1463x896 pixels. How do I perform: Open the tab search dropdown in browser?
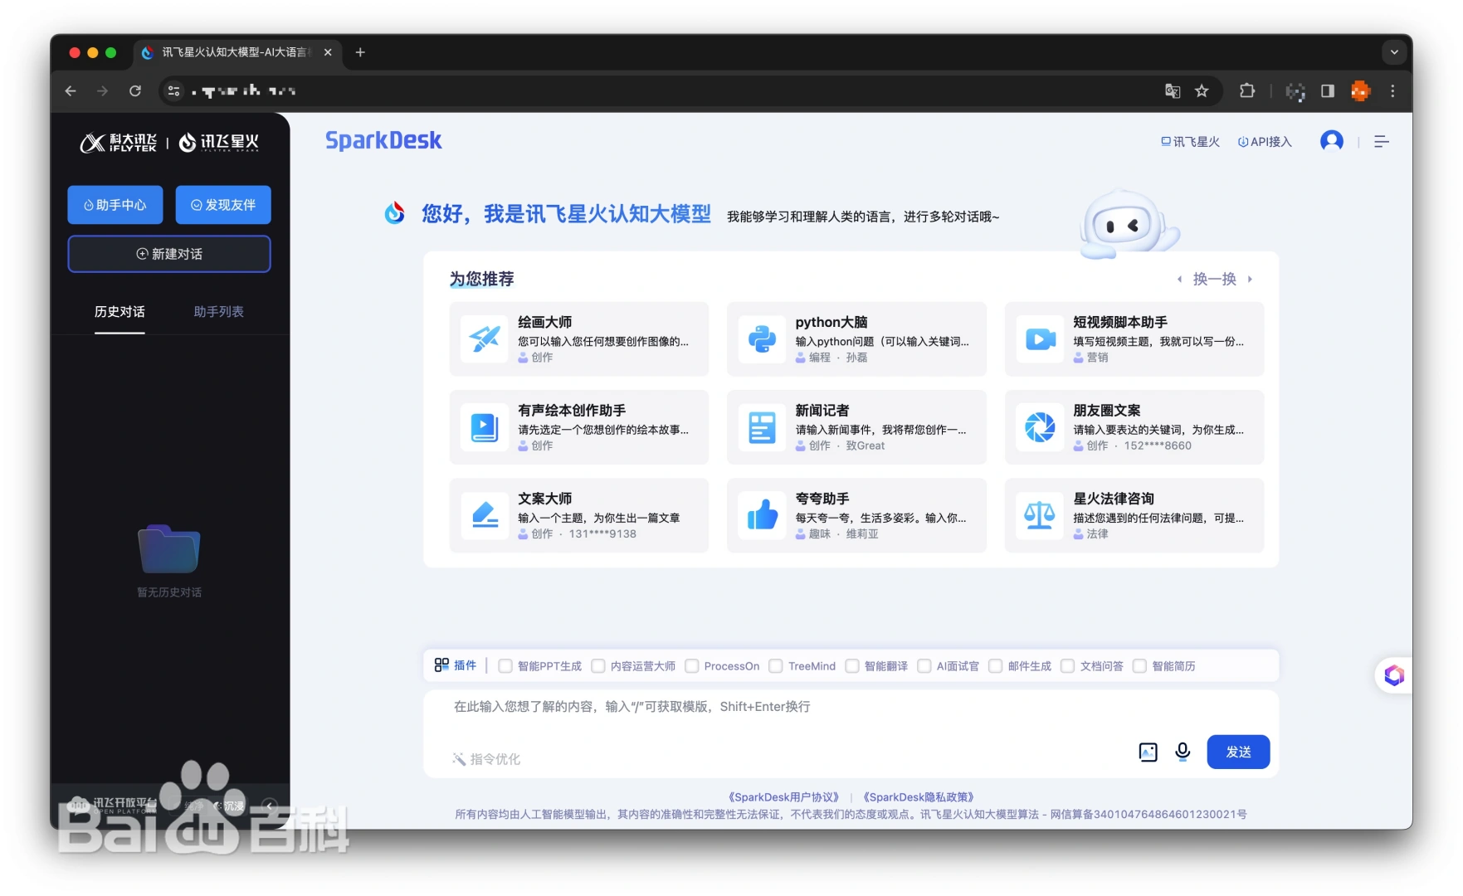coord(1394,52)
